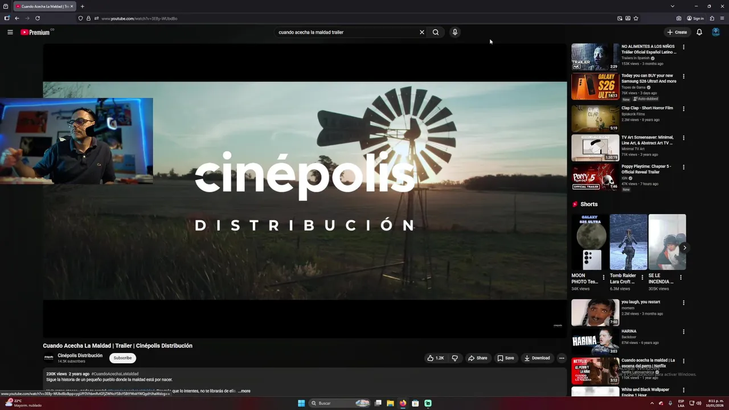Open TV Art Screensaver video title

pyautogui.click(x=648, y=140)
